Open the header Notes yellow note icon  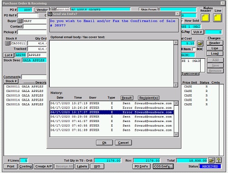click(205, 18)
